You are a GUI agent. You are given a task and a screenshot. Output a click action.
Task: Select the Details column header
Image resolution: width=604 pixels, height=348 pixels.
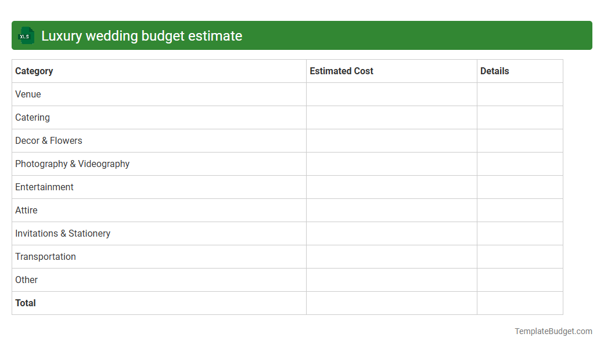coord(494,71)
